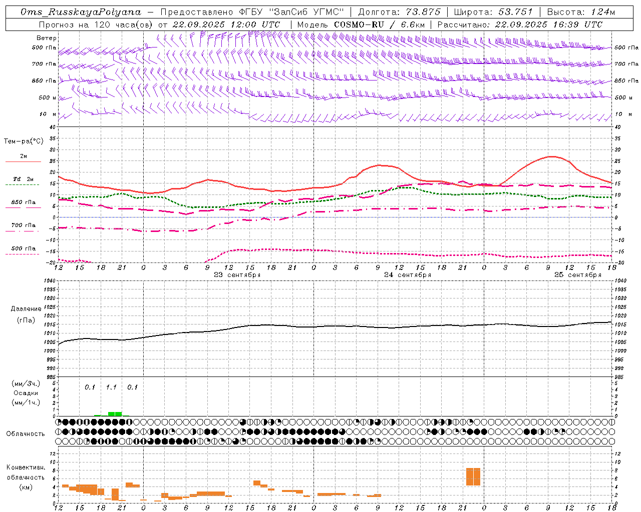Viewport: 641px width, 512px height.
Task: Click the Тем-ра(°C) axis label
Action: [x=24, y=141]
